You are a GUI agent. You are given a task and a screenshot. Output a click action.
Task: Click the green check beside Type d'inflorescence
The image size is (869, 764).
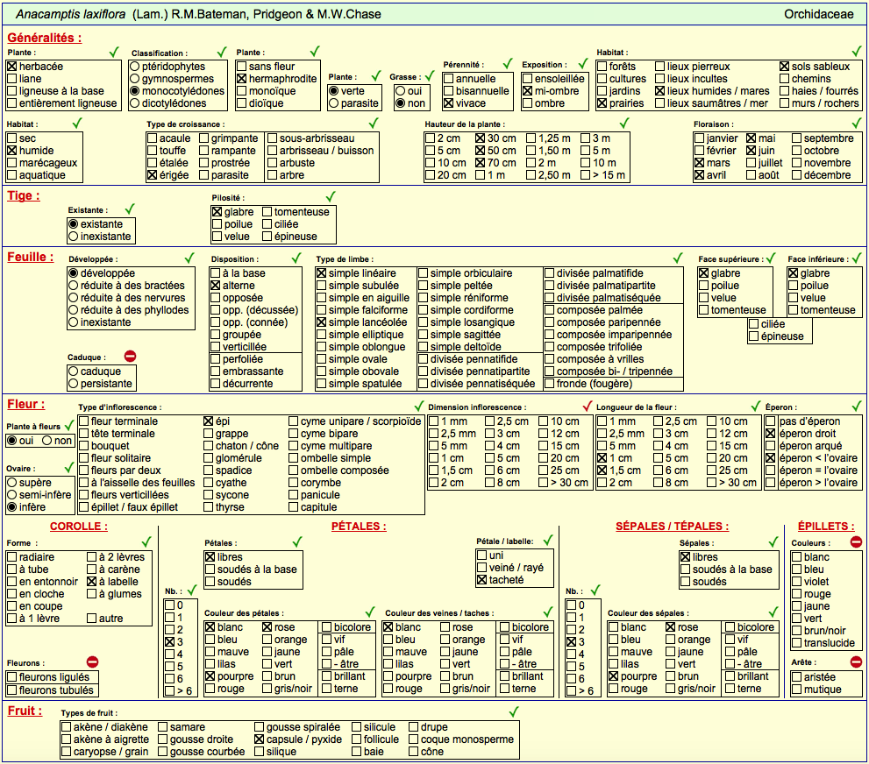(419, 406)
